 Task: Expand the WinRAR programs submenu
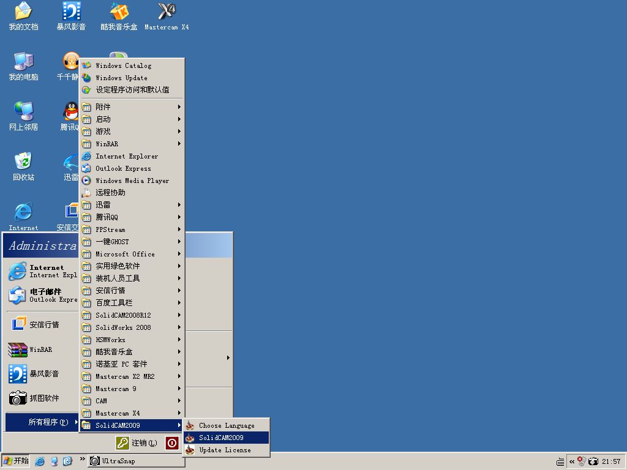click(x=132, y=143)
